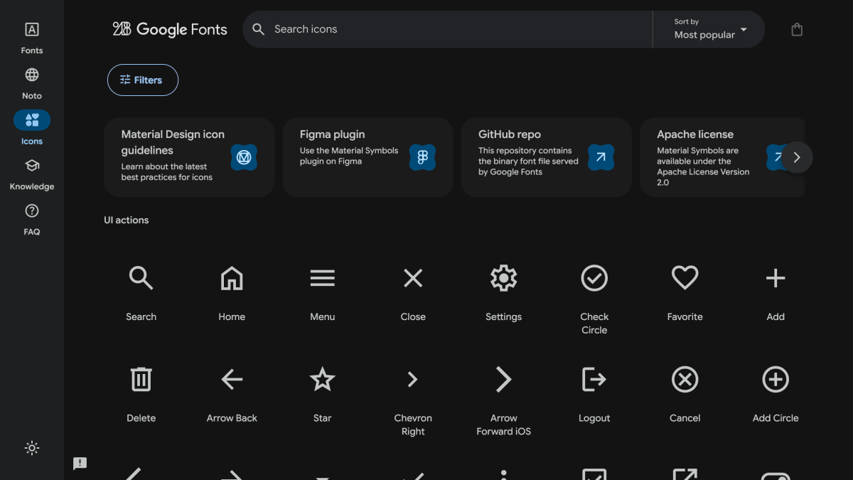Open the shopping bag collection icon
This screenshot has width=853, height=480.
coord(797,30)
